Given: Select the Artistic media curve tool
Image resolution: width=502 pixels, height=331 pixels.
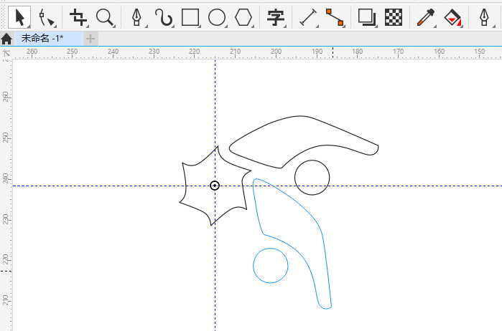Looking at the screenshot, I should pos(164,17).
